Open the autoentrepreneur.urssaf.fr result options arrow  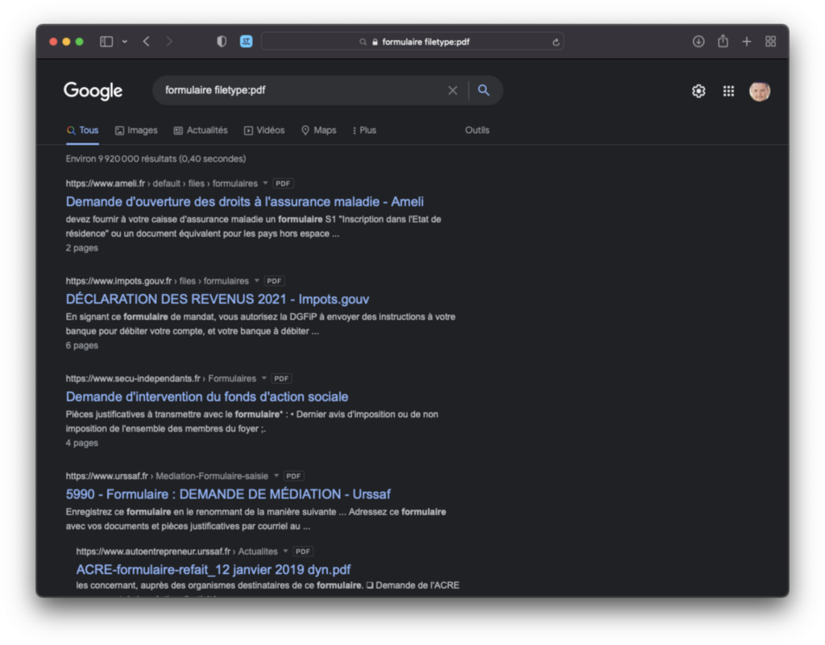pyautogui.click(x=285, y=552)
